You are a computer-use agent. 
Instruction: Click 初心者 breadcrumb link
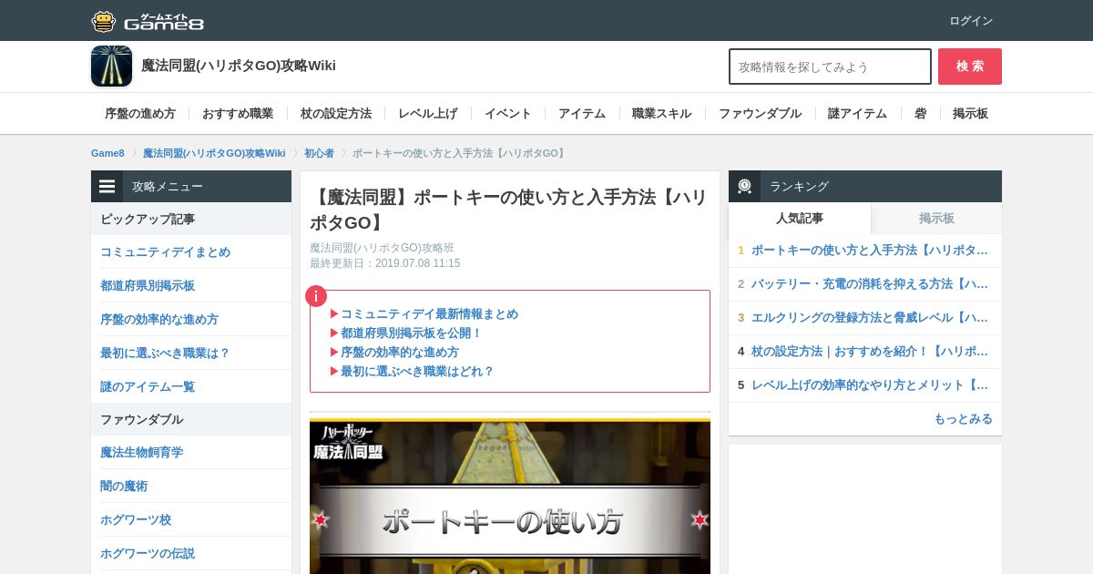[319, 153]
